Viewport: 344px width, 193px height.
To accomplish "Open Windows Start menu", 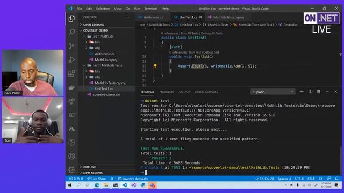I will point(70,185).
